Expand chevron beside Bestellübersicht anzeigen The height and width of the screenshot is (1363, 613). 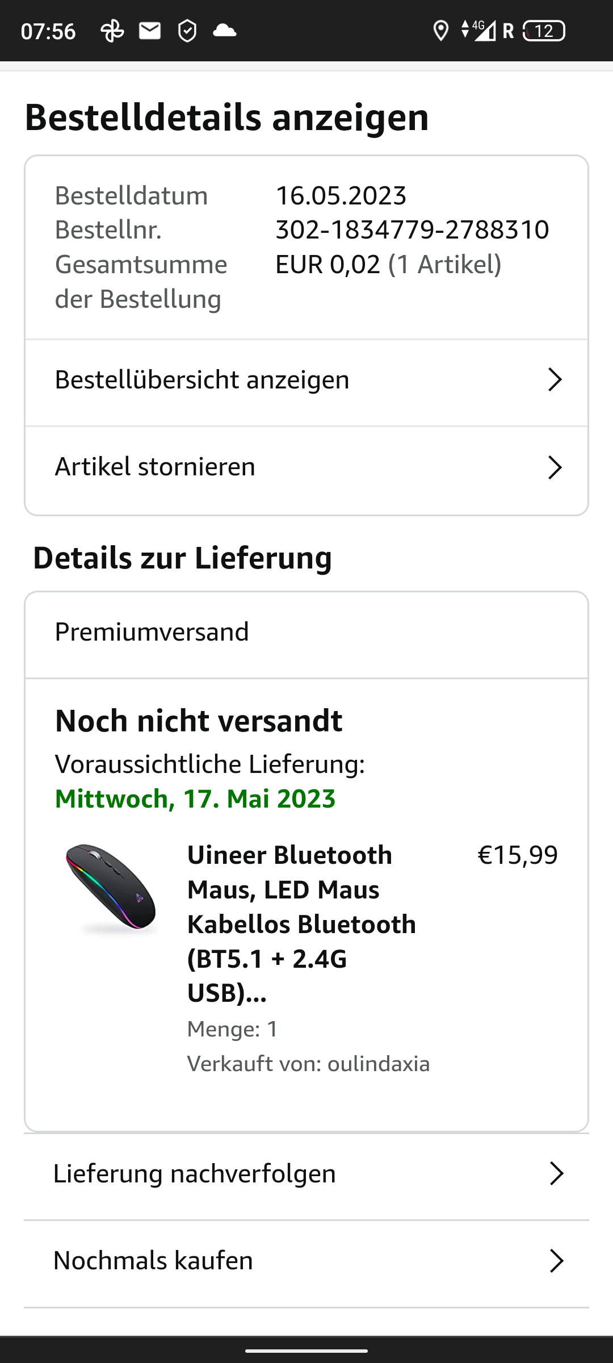pyautogui.click(x=555, y=380)
